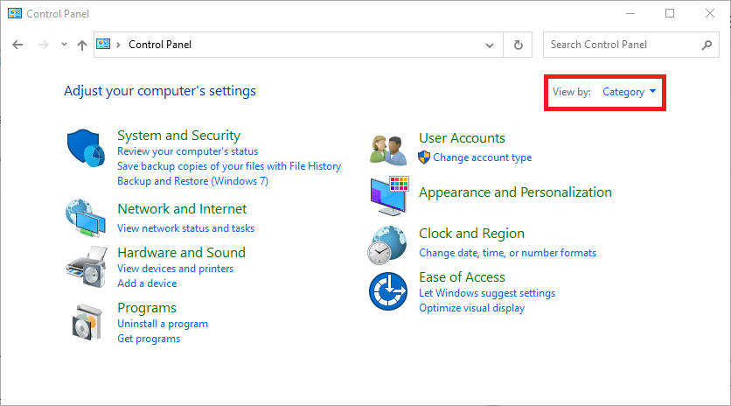Minimize the Control Panel window
The height and width of the screenshot is (406, 731).
point(630,13)
